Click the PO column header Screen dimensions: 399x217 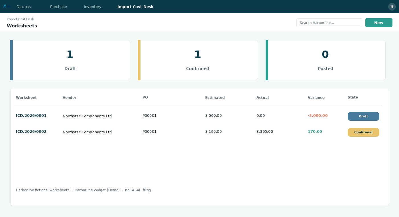pos(145,97)
